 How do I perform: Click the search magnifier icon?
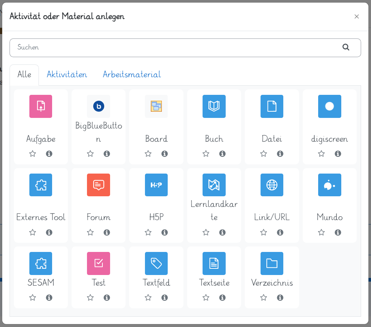346,47
